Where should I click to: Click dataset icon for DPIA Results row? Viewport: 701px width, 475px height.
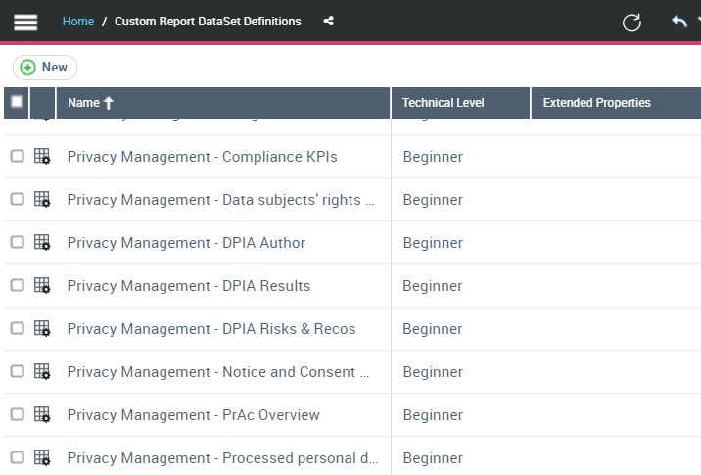[42, 286]
